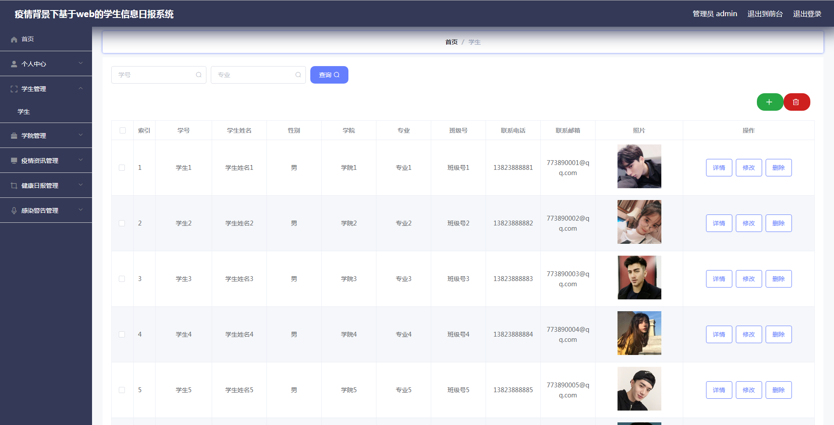Click 详情 for 学生3
This screenshot has height=425, width=834.
719,279
